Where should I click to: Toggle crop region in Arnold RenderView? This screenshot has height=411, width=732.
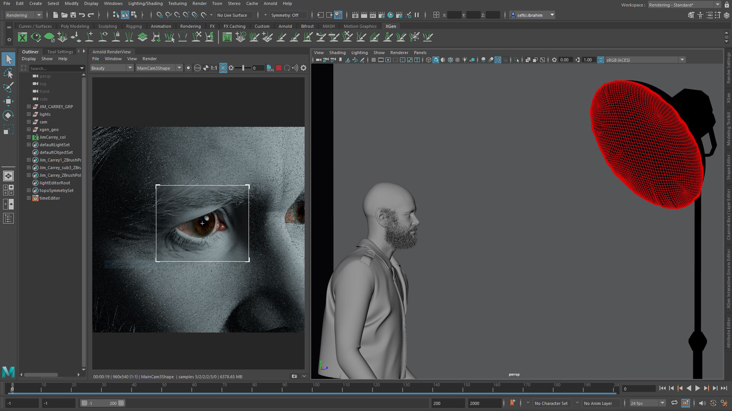[223, 68]
